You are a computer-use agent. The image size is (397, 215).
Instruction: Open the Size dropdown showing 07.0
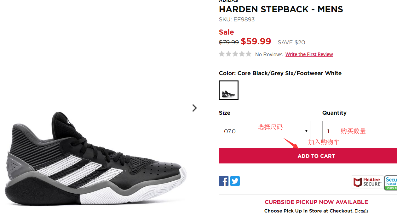[264, 131]
